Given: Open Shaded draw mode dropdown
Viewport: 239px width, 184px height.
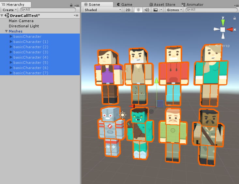Looking at the screenshot, I should pos(103,10).
